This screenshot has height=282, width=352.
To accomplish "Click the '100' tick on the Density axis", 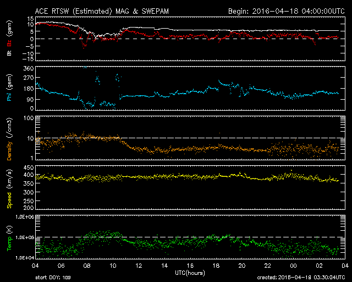I will coord(29,118).
